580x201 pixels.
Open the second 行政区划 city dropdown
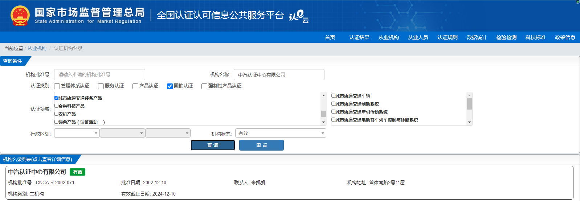coord(122,133)
